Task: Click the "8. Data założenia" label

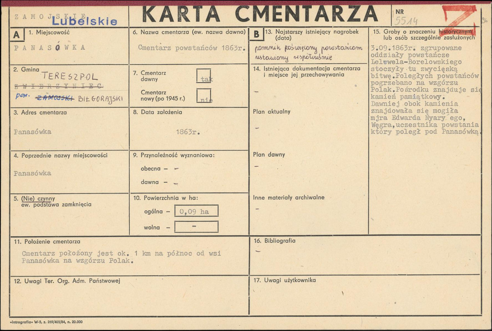Action: click(158, 112)
